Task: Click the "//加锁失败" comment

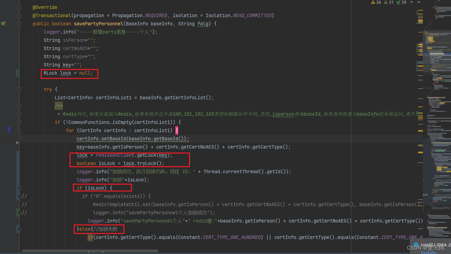Action: tap(105, 229)
